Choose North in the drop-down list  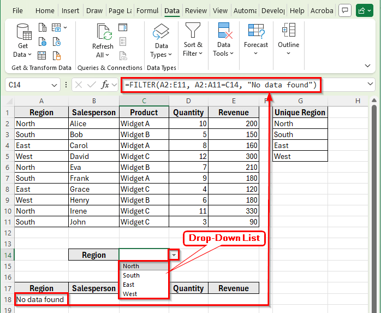click(144, 266)
